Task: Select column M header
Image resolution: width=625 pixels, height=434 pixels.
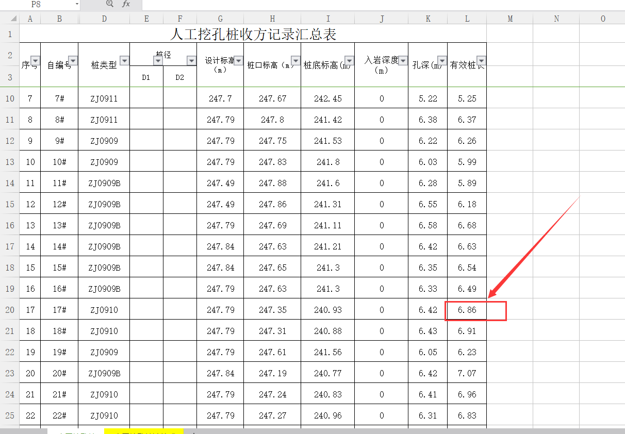Action: (510, 19)
